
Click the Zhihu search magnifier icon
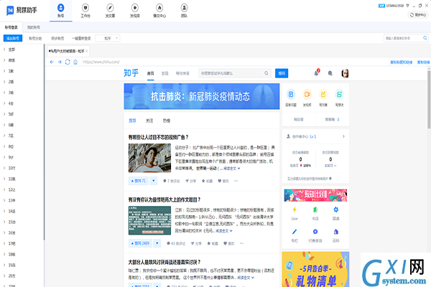coord(266,73)
